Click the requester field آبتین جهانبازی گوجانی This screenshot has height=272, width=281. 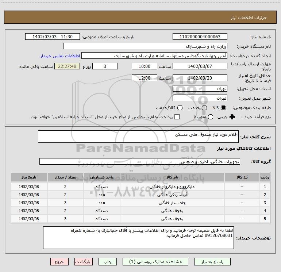[x=154, y=55]
